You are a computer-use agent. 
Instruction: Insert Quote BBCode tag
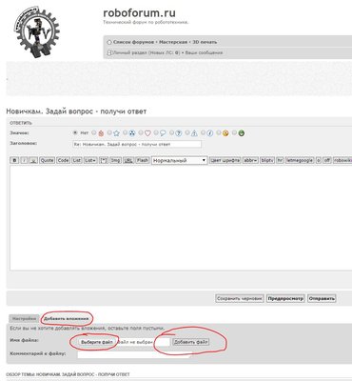pos(47,160)
